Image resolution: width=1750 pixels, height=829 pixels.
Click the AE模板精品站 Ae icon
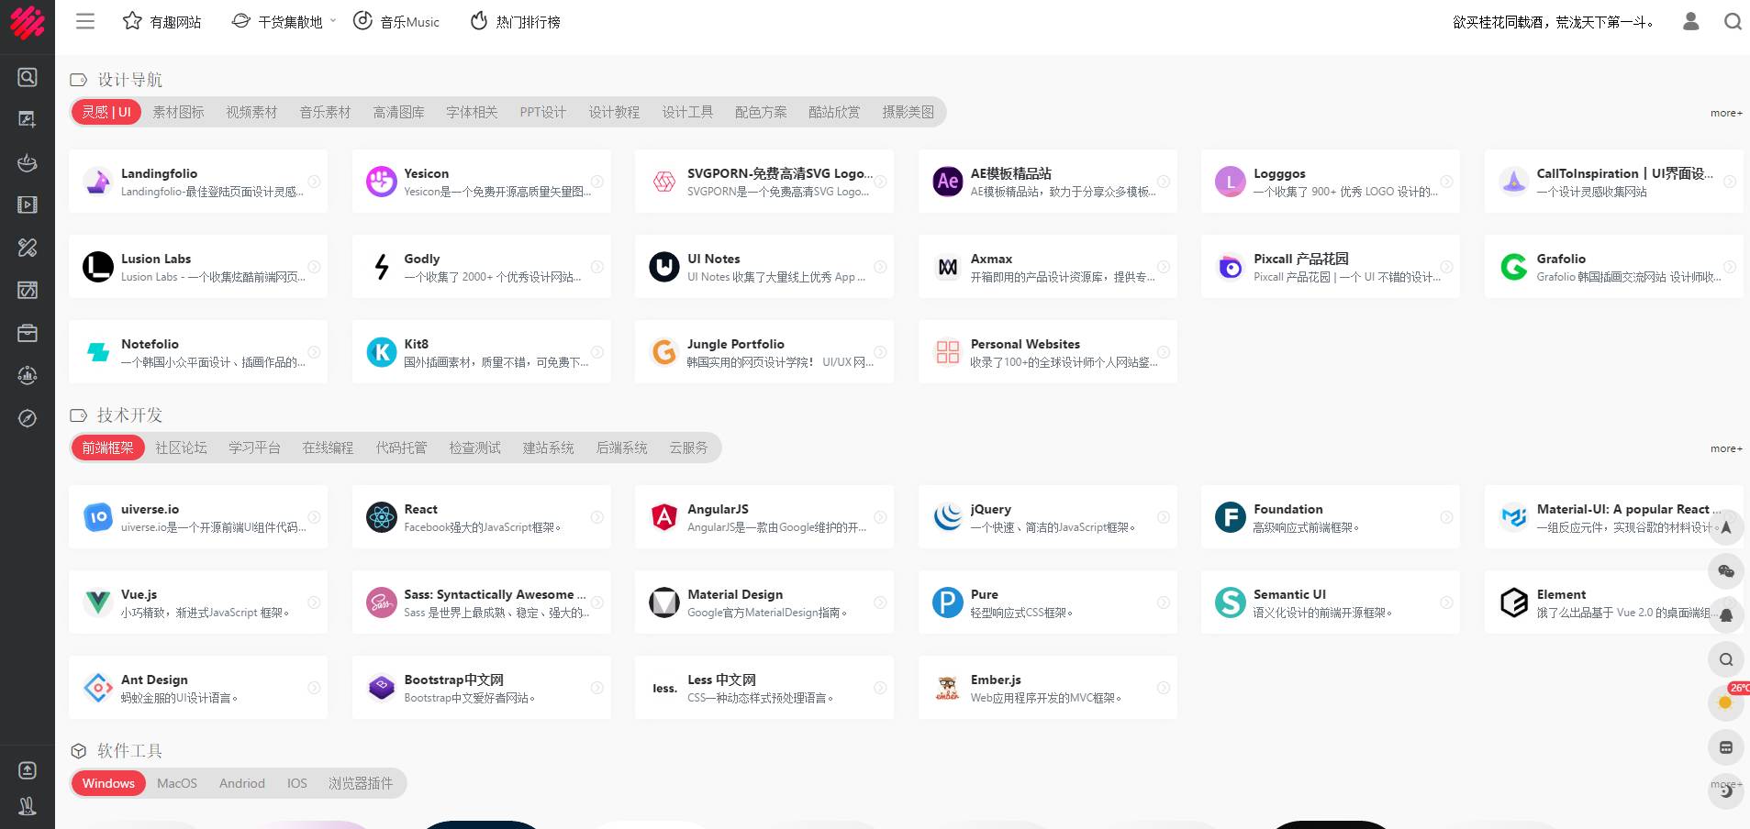tap(947, 182)
